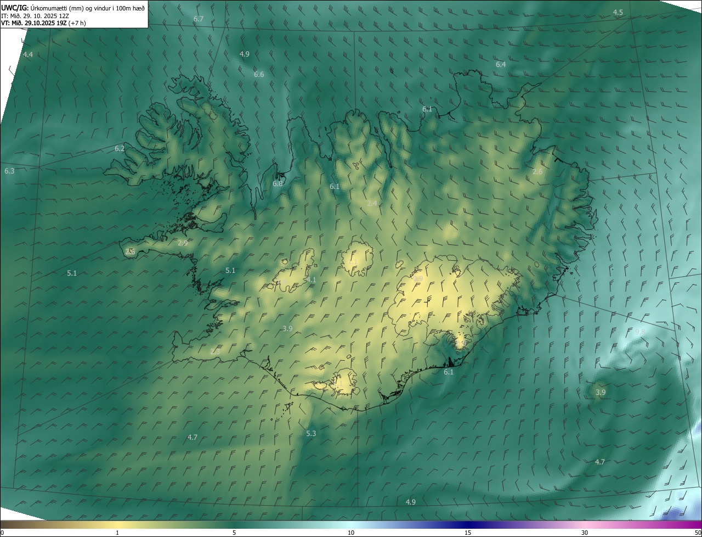702x537 pixels.
Task: Click the 6.6 value label on the map
Action: pos(259,74)
